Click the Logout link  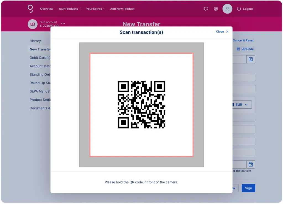click(x=248, y=9)
